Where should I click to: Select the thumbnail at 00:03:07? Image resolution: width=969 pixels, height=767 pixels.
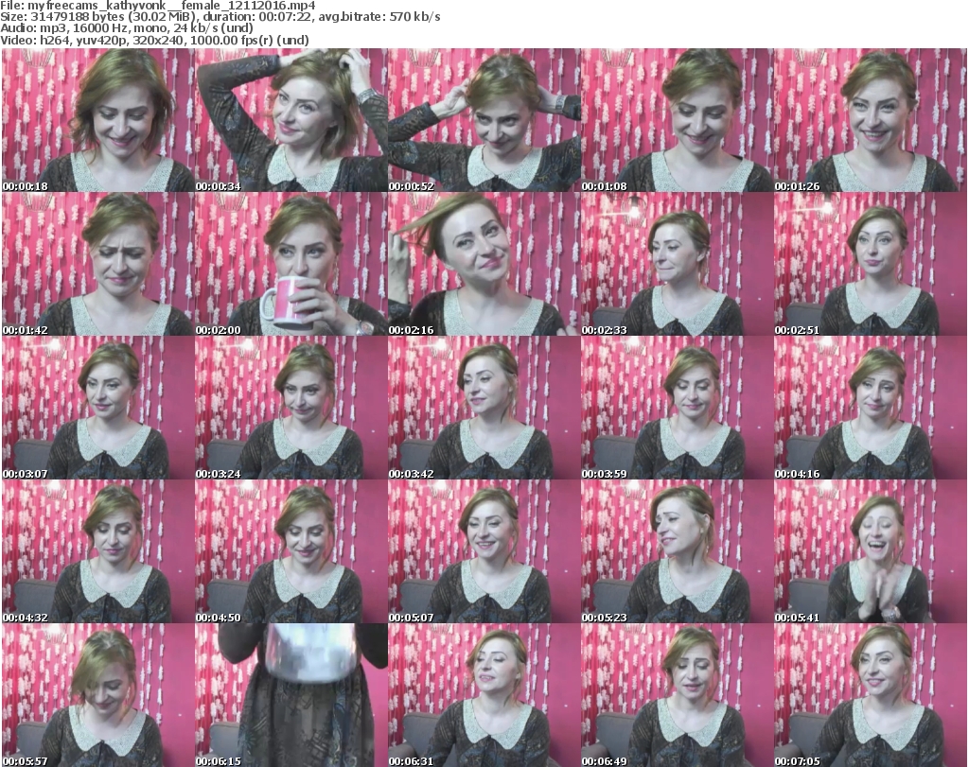(97, 408)
